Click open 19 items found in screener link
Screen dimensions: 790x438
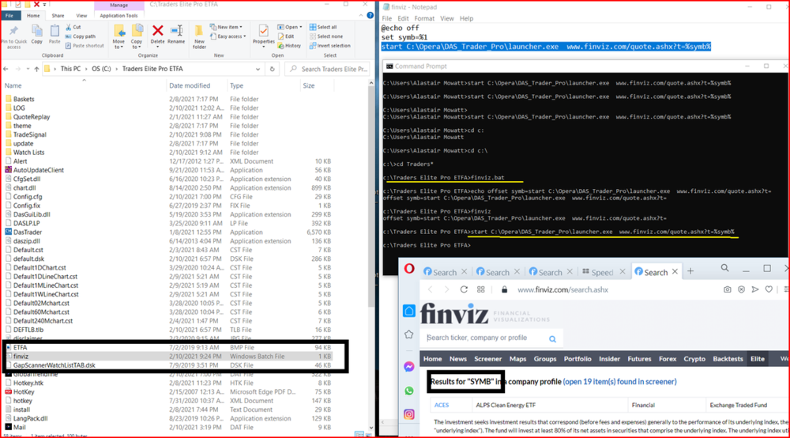(x=619, y=382)
